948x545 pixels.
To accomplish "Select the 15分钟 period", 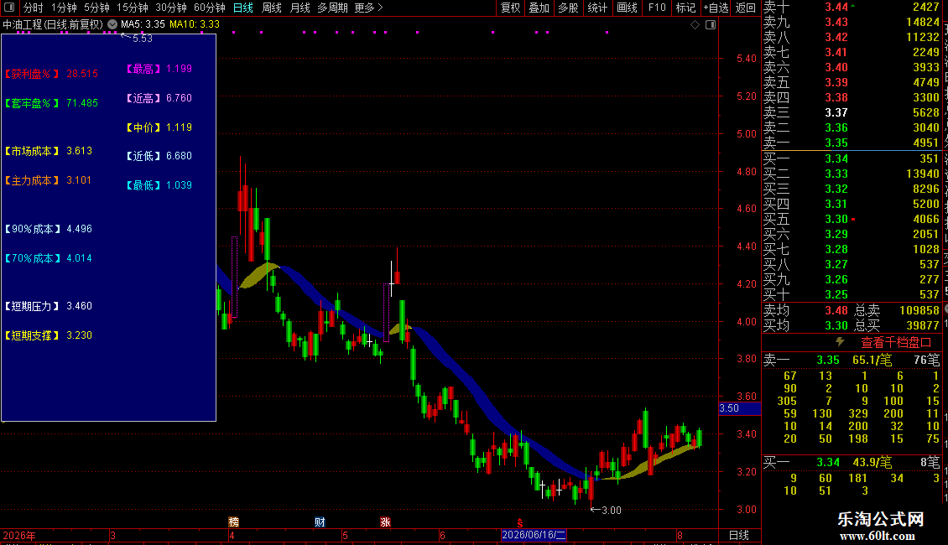I will click(x=132, y=8).
